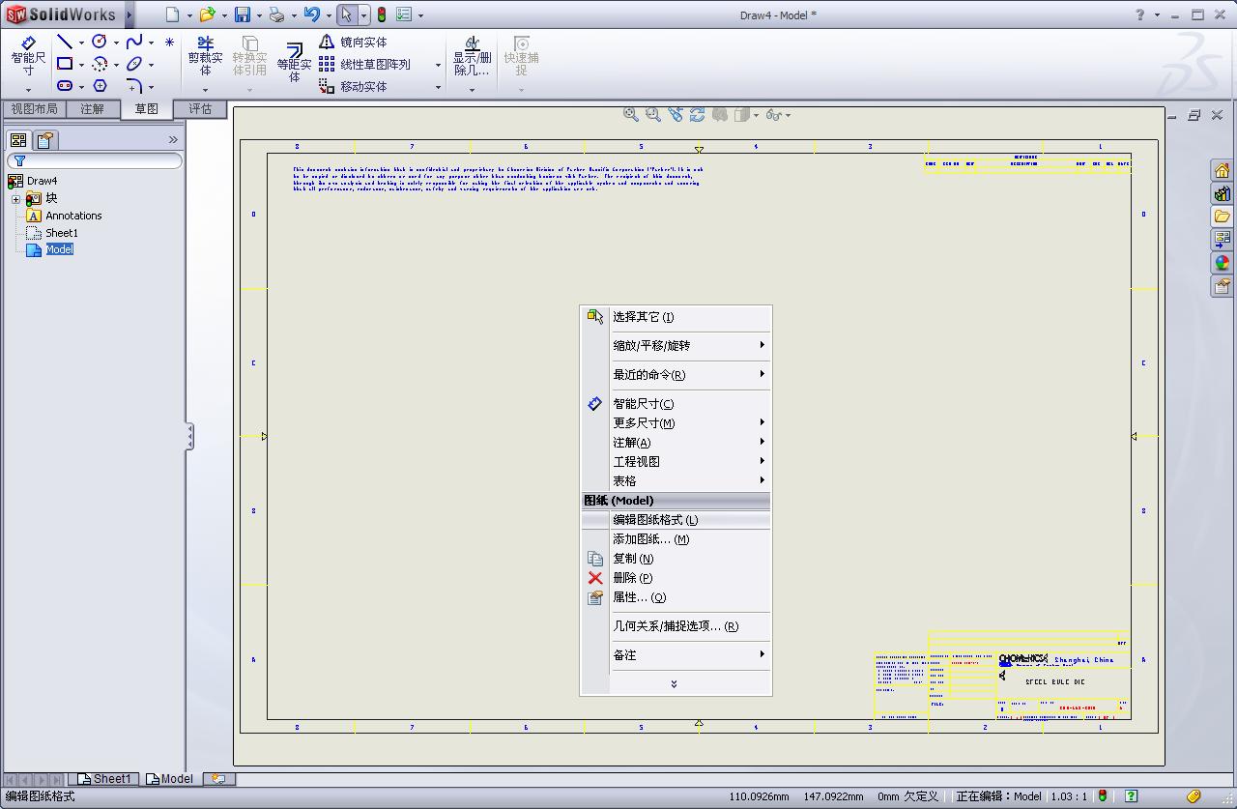
Task: Open the SolidWorks Resources home pane
Action: (x=1222, y=170)
